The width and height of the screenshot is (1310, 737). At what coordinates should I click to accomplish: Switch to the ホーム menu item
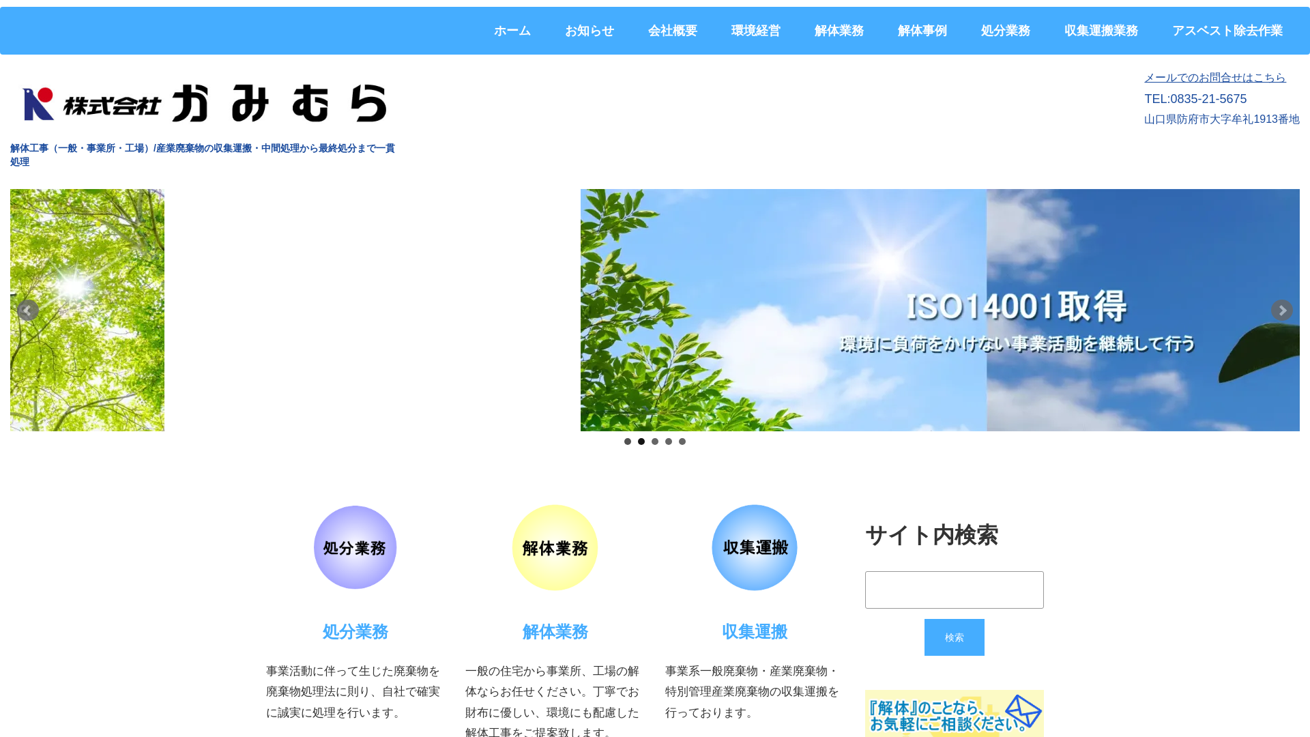[512, 30]
